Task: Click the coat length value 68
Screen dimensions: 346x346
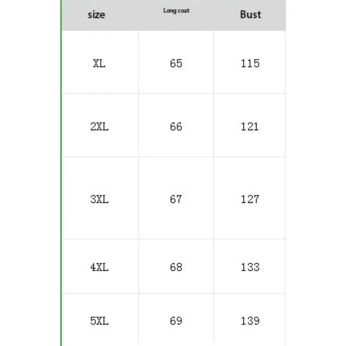Action: point(176,267)
